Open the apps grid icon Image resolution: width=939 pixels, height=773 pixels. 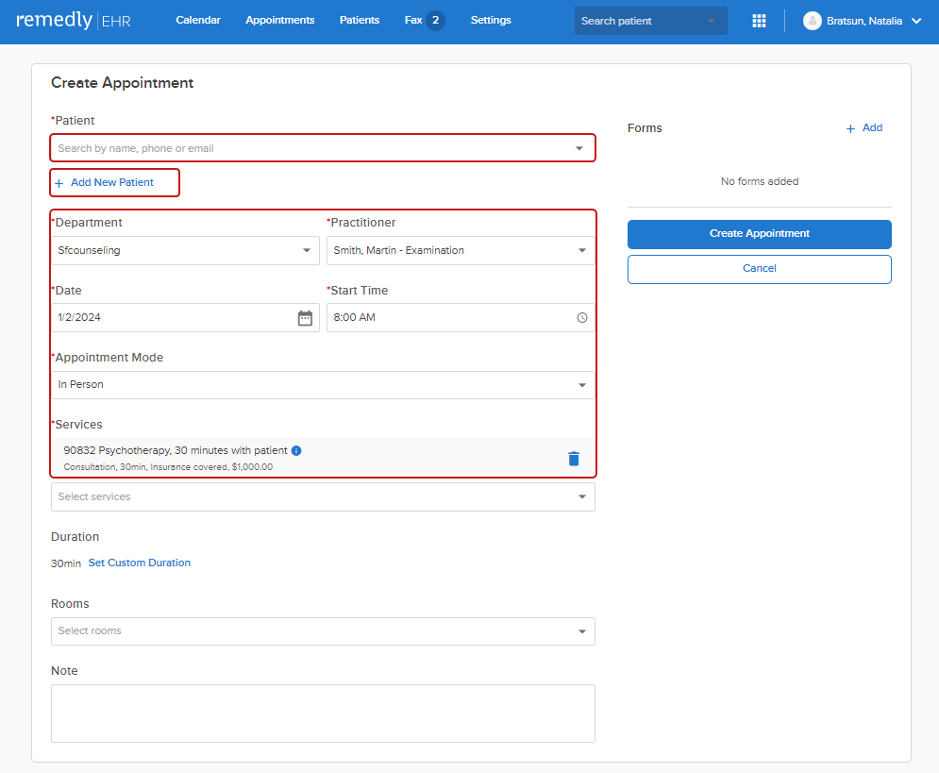(759, 21)
